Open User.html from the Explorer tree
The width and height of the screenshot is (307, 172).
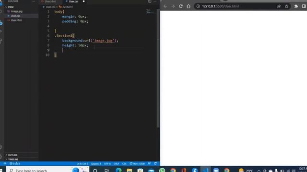point(16,20)
